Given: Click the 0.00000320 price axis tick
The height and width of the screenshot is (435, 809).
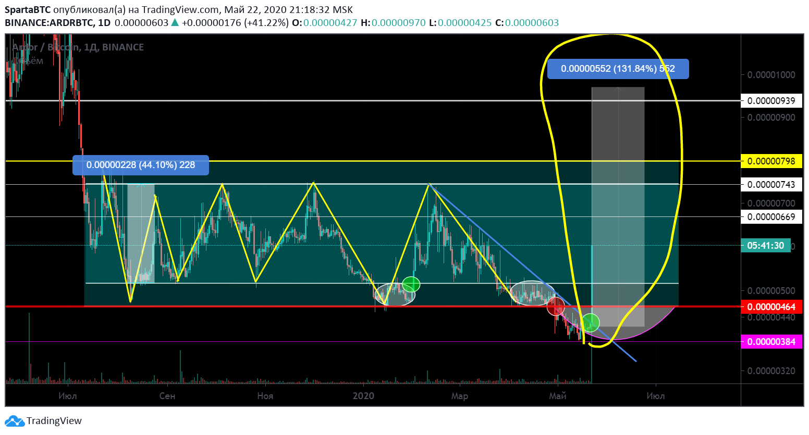Looking at the screenshot, I should coord(771,371).
